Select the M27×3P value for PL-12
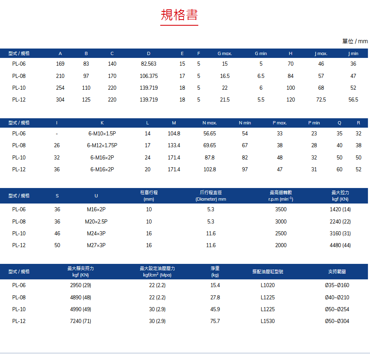 [96, 245]
